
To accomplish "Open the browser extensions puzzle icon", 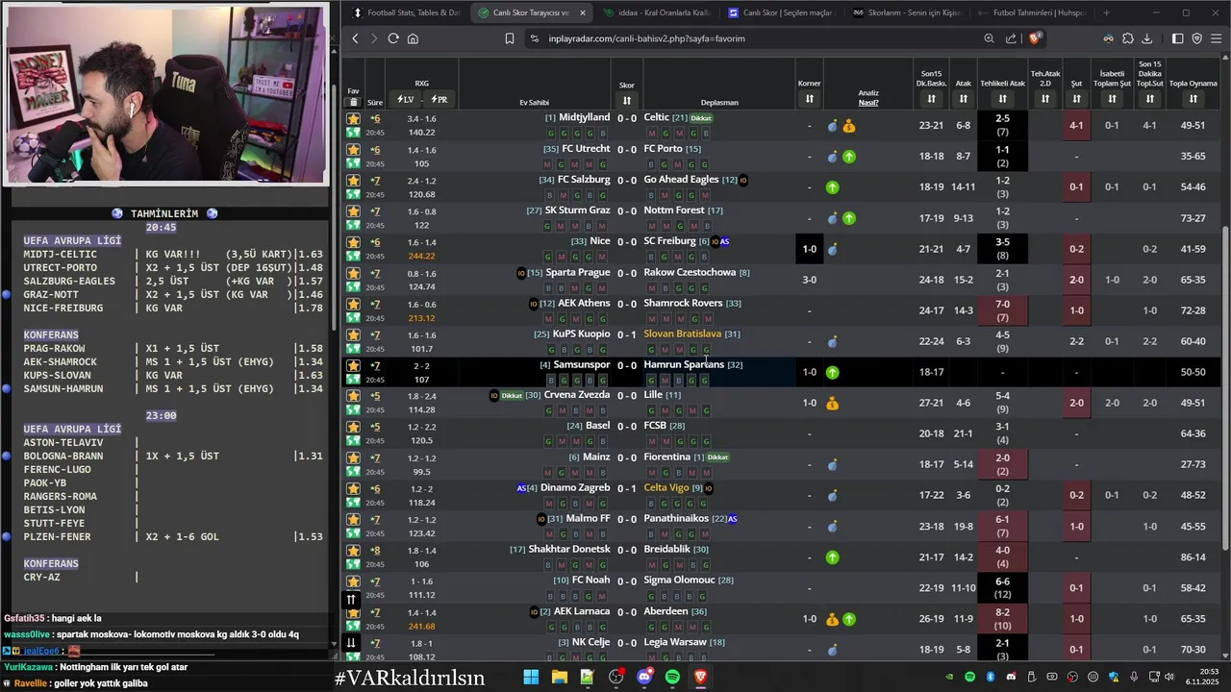I will (x=1128, y=38).
